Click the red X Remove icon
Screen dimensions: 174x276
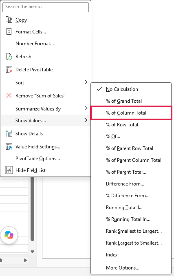(9, 95)
